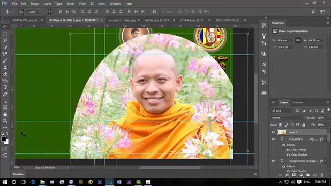The width and height of the screenshot is (331, 186).
Task: Select the Elliptical Marquee tool
Action: [5, 34]
